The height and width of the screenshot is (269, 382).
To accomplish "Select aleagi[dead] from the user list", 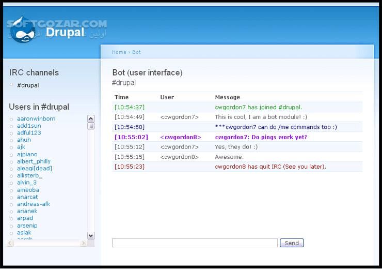I will [34, 169].
